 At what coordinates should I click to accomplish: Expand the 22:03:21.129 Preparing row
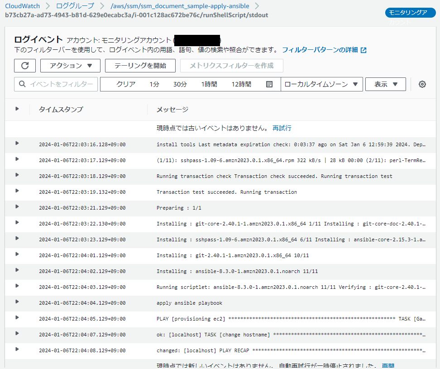pyautogui.click(x=17, y=207)
